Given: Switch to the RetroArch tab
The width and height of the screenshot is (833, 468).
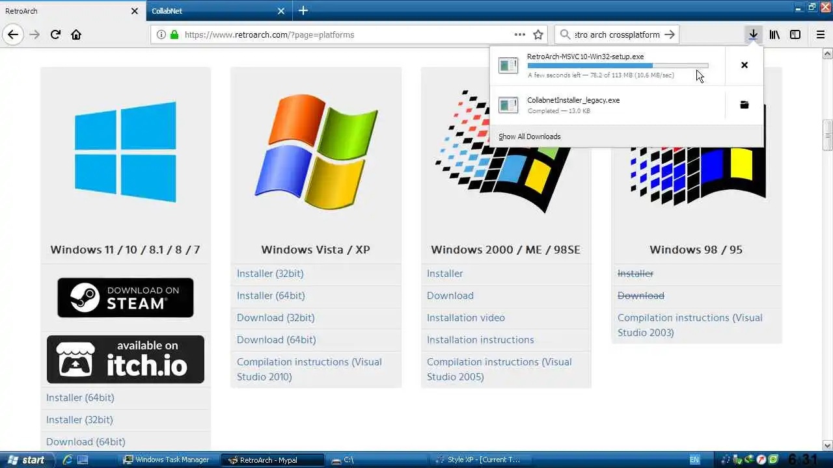Looking at the screenshot, I should (x=72, y=11).
